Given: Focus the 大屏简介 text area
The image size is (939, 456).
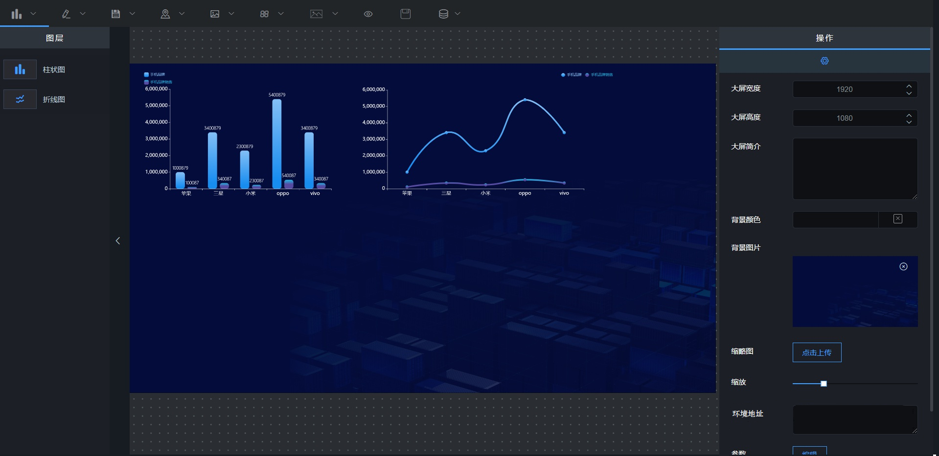Looking at the screenshot, I should click(x=855, y=169).
